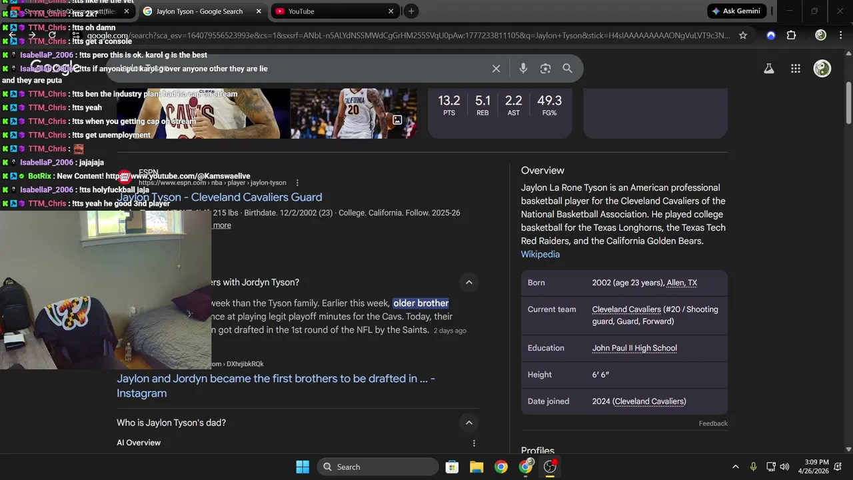Click the Windows taskbar Search box
The width and height of the screenshot is (853, 480).
coord(378,467)
